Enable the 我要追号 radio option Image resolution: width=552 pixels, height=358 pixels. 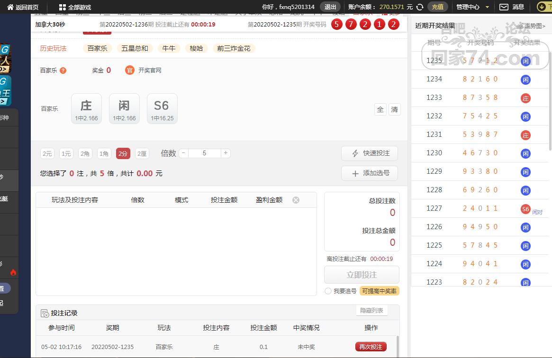328,291
